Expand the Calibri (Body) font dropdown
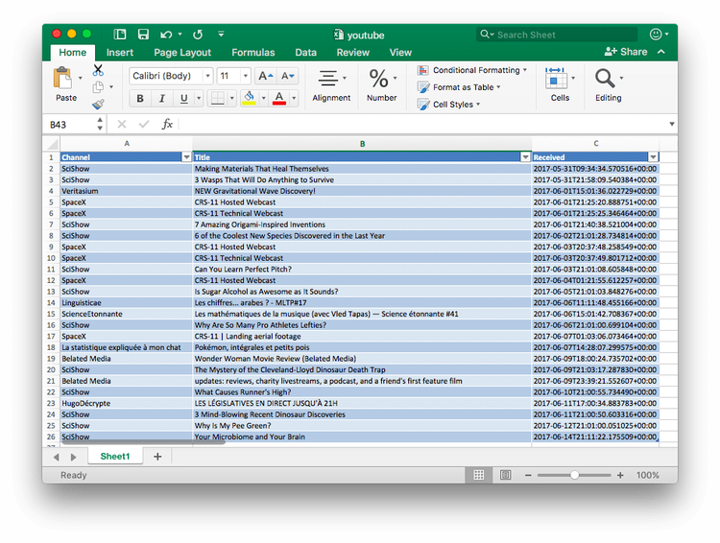Viewport: 720px width, 543px height. [x=207, y=76]
